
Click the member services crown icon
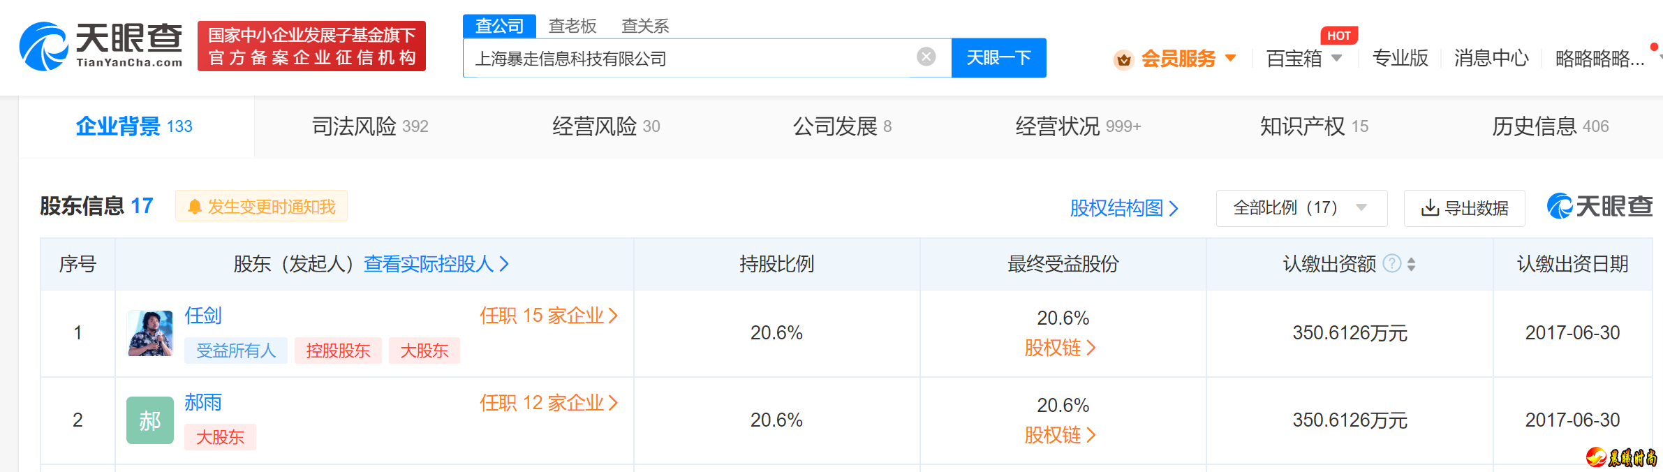click(x=1123, y=59)
